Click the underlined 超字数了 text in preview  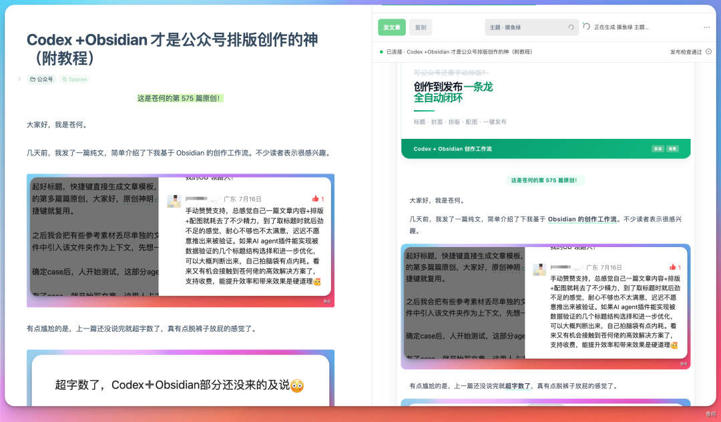pyautogui.click(x=518, y=386)
